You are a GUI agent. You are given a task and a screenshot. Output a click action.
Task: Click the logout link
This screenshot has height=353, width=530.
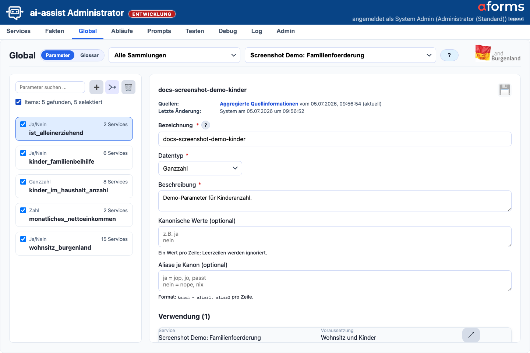coord(516,19)
